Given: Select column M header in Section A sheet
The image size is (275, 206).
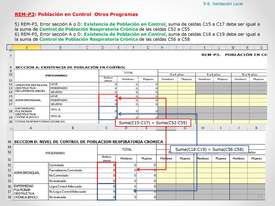Looking at the screenshot, I should (x=233, y=47).
